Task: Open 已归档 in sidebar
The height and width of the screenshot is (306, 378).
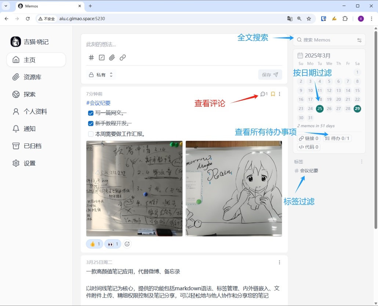Action: 36,146
